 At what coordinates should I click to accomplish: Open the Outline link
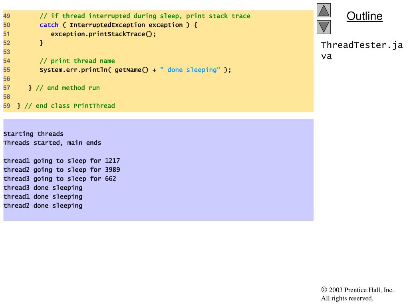[364, 16]
